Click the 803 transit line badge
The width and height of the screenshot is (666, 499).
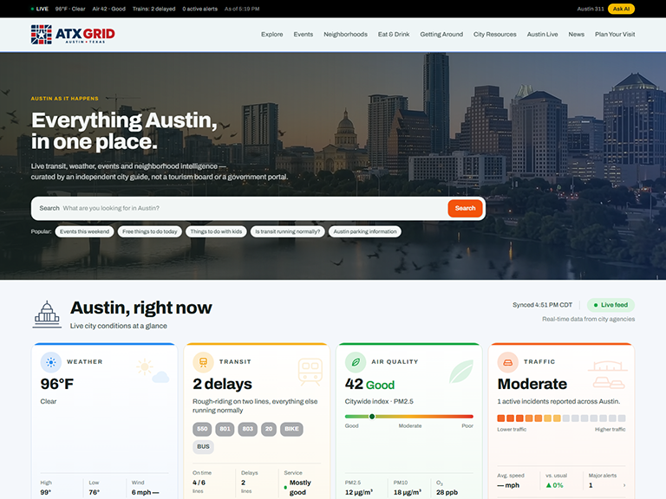click(x=248, y=429)
